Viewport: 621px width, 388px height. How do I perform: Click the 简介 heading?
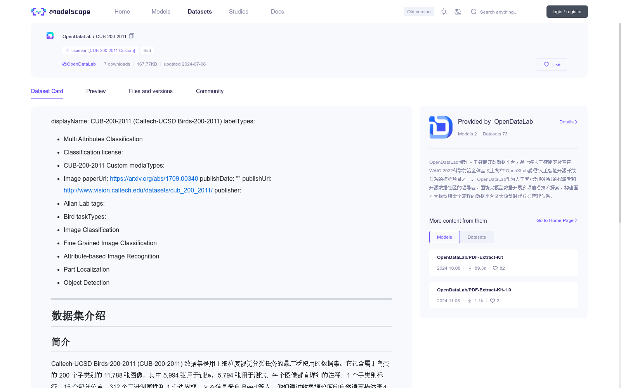[61, 341]
